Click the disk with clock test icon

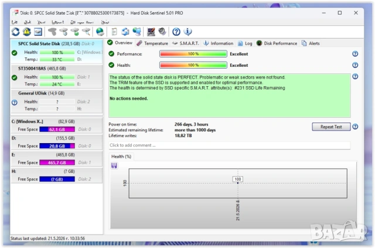(64, 32)
